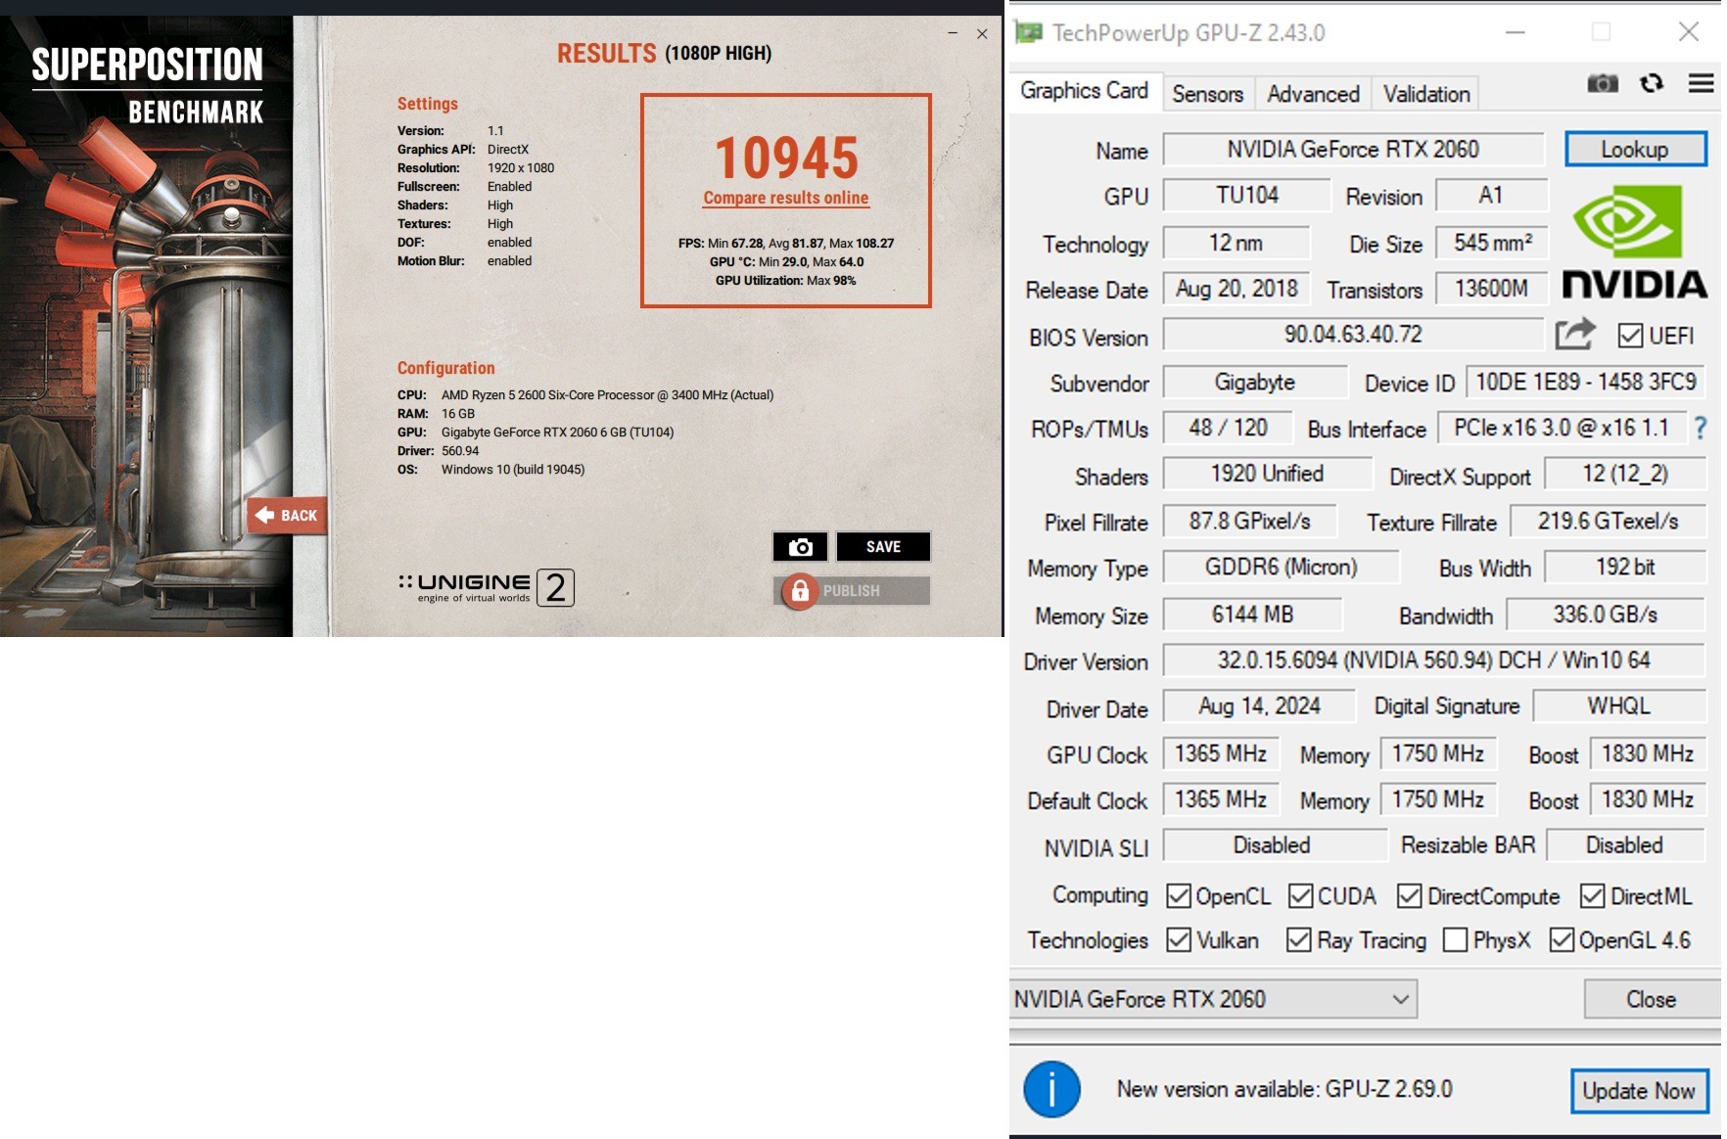Click the GPU Name field value

tap(1354, 150)
